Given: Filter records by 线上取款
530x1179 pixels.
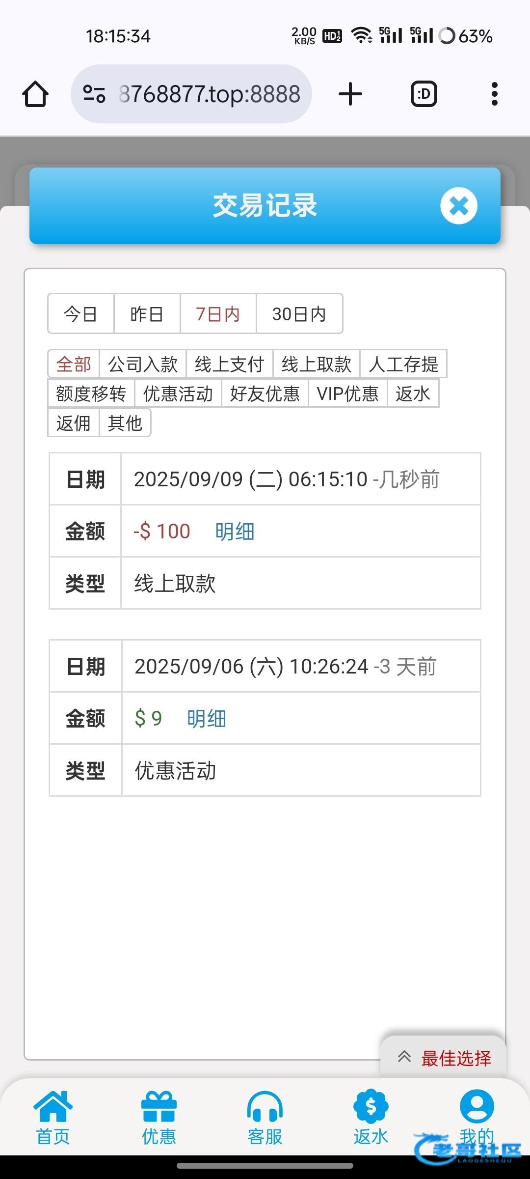Looking at the screenshot, I should 317,364.
